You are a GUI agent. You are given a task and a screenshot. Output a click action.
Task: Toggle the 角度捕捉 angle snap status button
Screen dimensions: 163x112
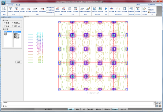tap(91, 109)
